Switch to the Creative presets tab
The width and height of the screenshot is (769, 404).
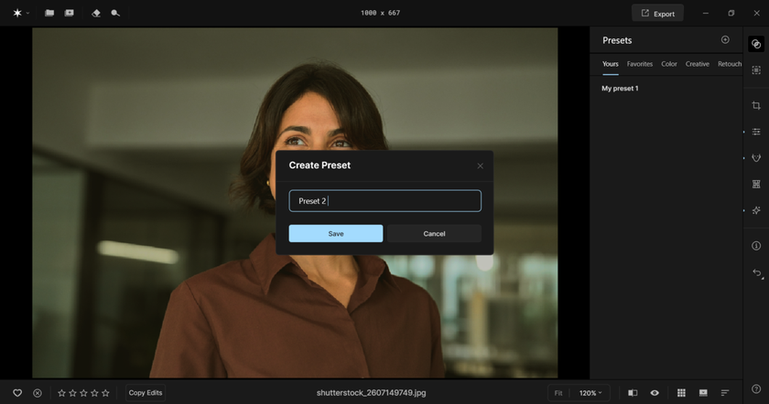tap(698, 64)
